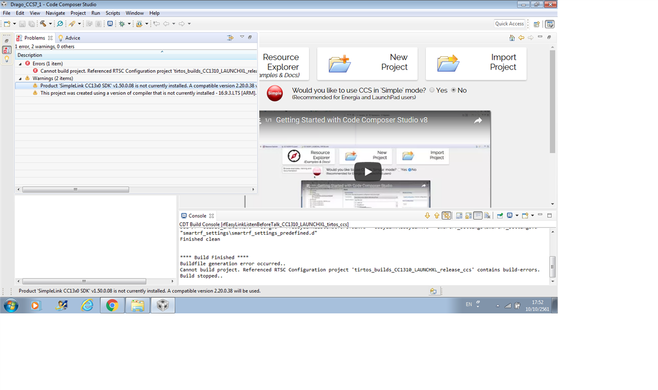Viewport: 658px width, 390px height.
Task: Select Yes for Simple mode
Action: tap(432, 90)
